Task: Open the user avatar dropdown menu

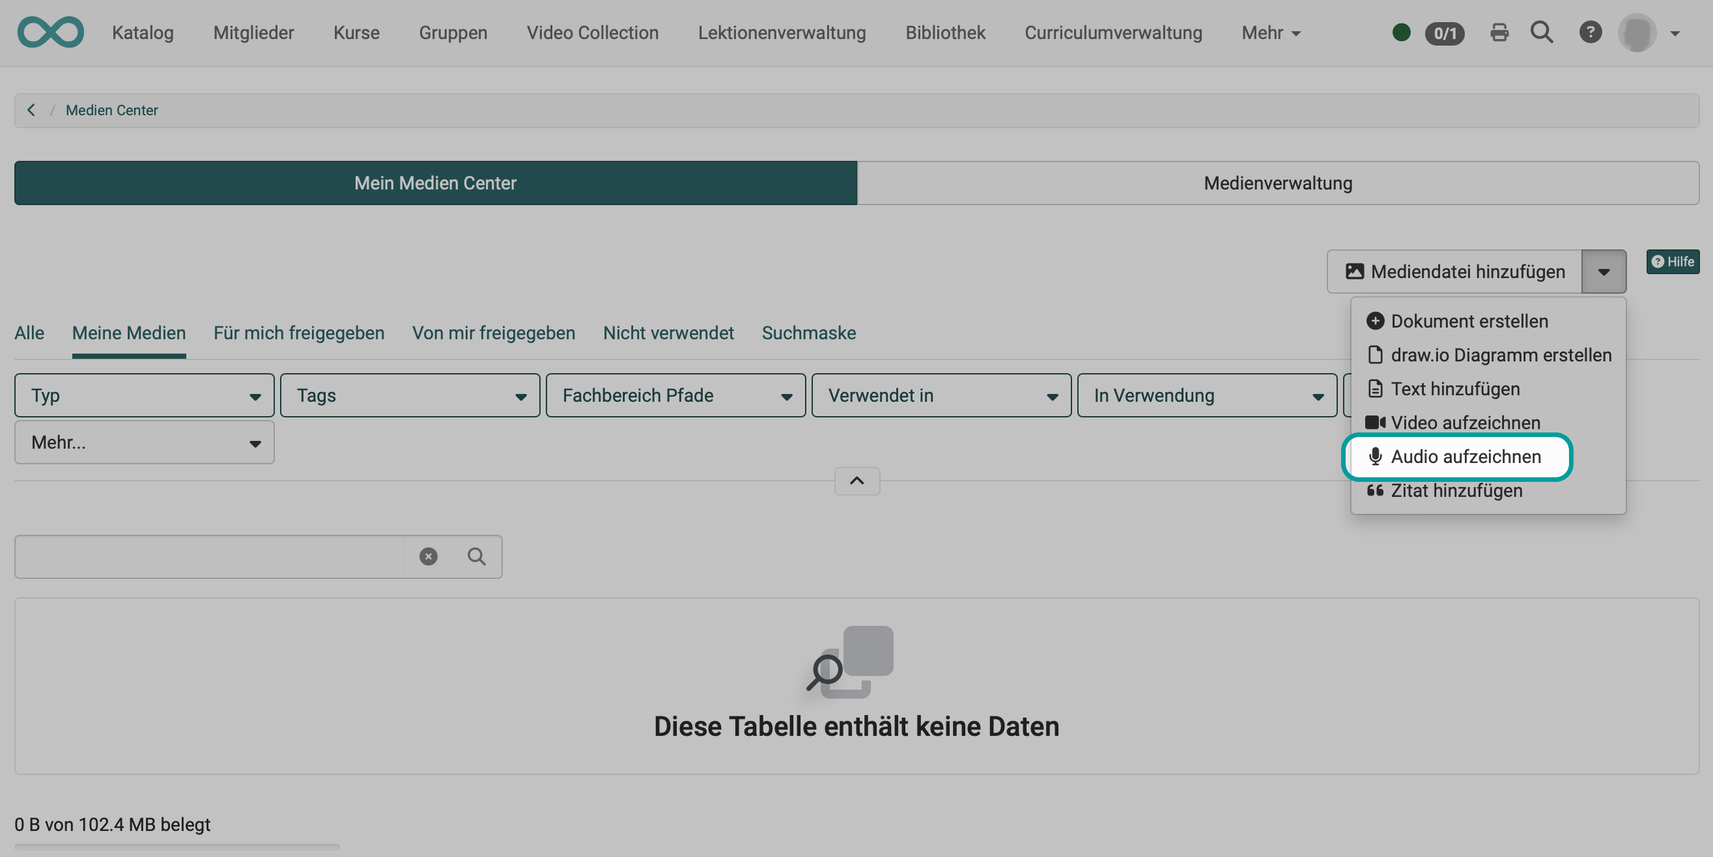Action: [x=1639, y=32]
